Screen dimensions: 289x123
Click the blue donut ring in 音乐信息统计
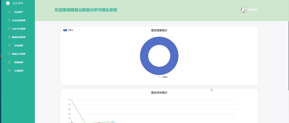click(x=144, y=56)
